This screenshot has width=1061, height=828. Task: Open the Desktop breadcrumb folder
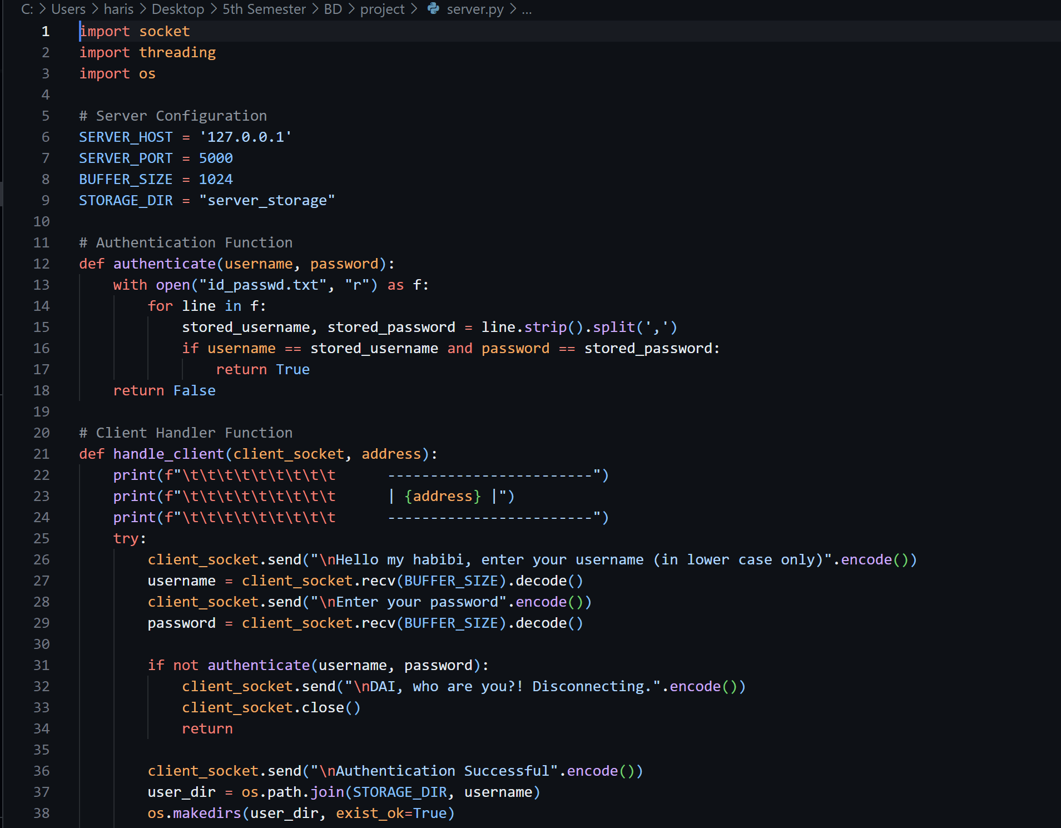178,9
